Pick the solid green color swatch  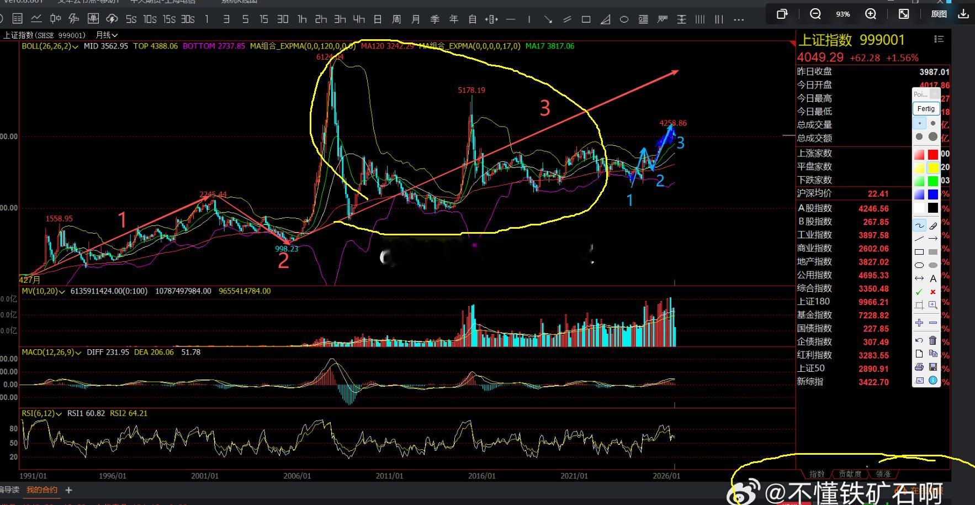[x=933, y=181]
